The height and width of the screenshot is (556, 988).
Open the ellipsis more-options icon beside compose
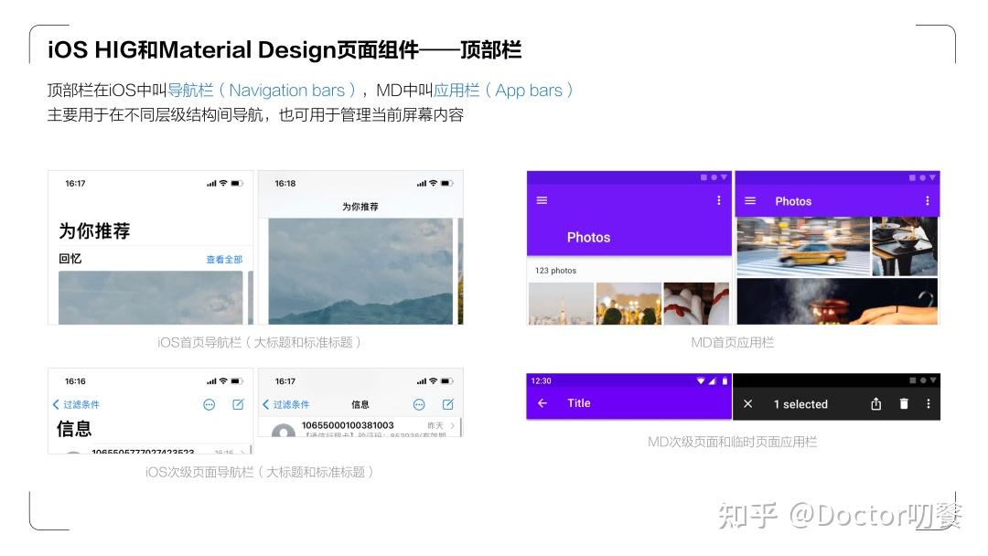(x=420, y=403)
